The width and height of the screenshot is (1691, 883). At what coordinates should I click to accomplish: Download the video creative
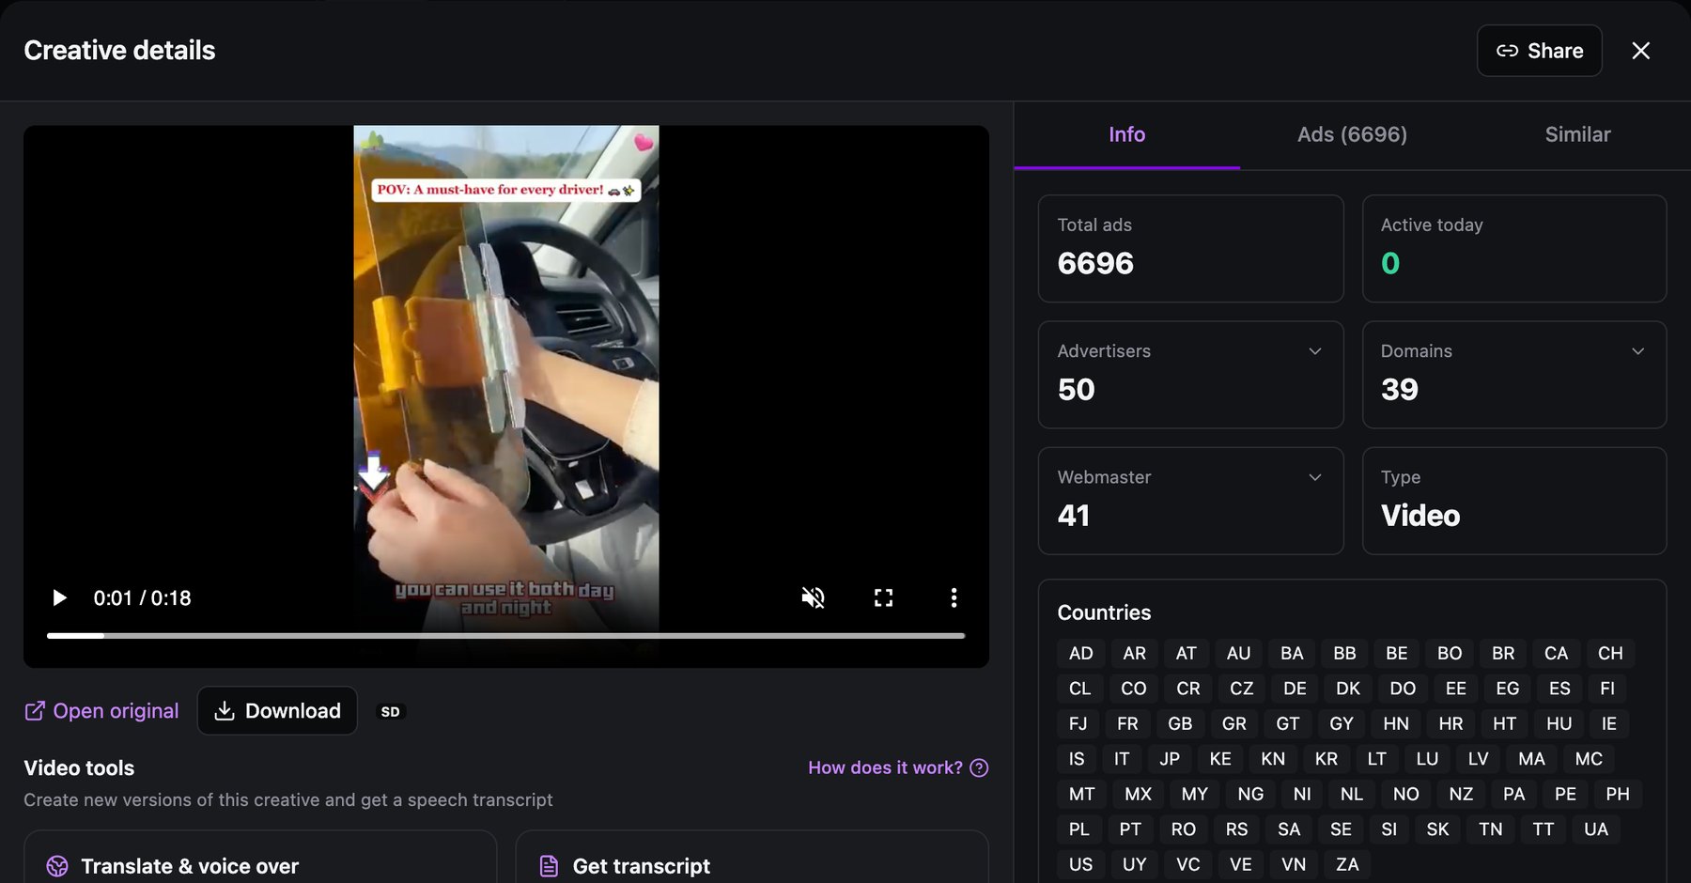click(277, 711)
